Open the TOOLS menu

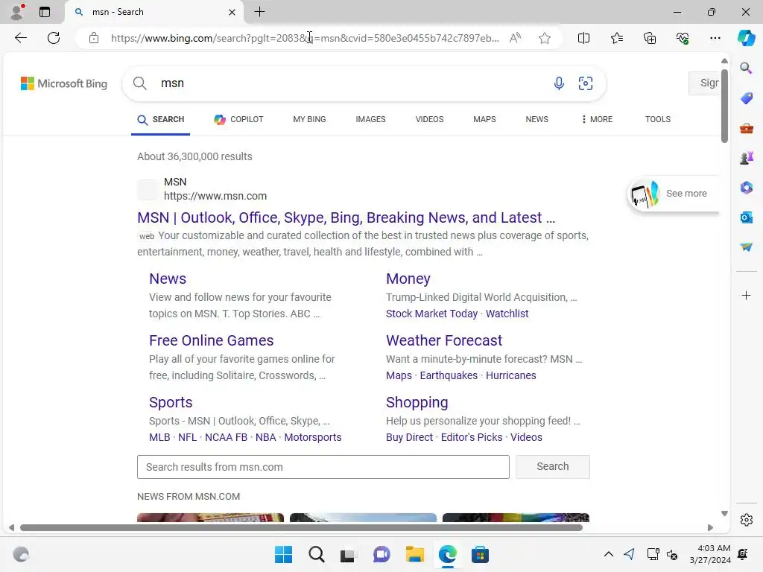[657, 119]
